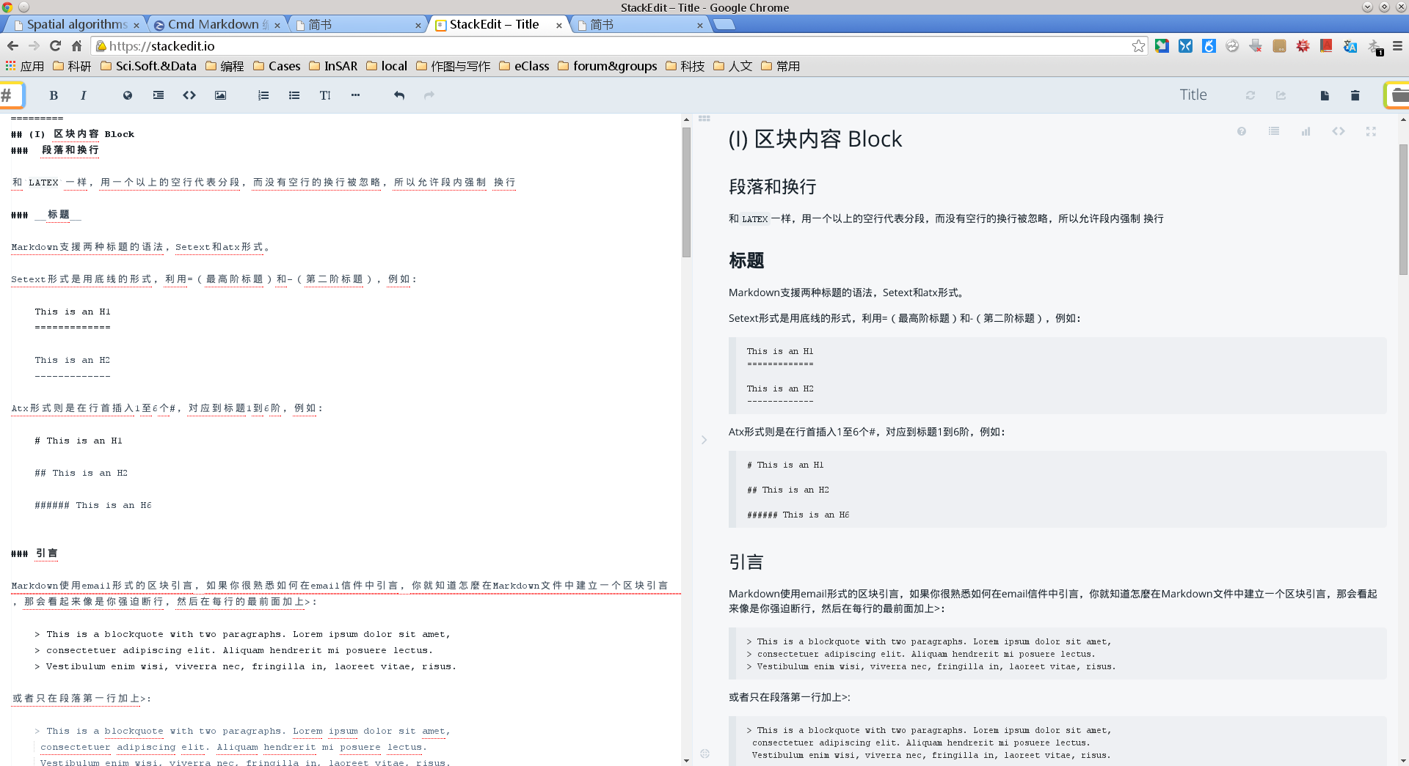Apply italic formatting from the toolbar
1409x766 pixels.
coord(84,95)
